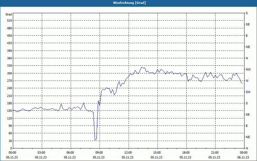This screenshot has width=257, height=161.
Task: Click the 'SE' compass label near 135 degrees
Action: pyautogui.click(x=248, y=115)
